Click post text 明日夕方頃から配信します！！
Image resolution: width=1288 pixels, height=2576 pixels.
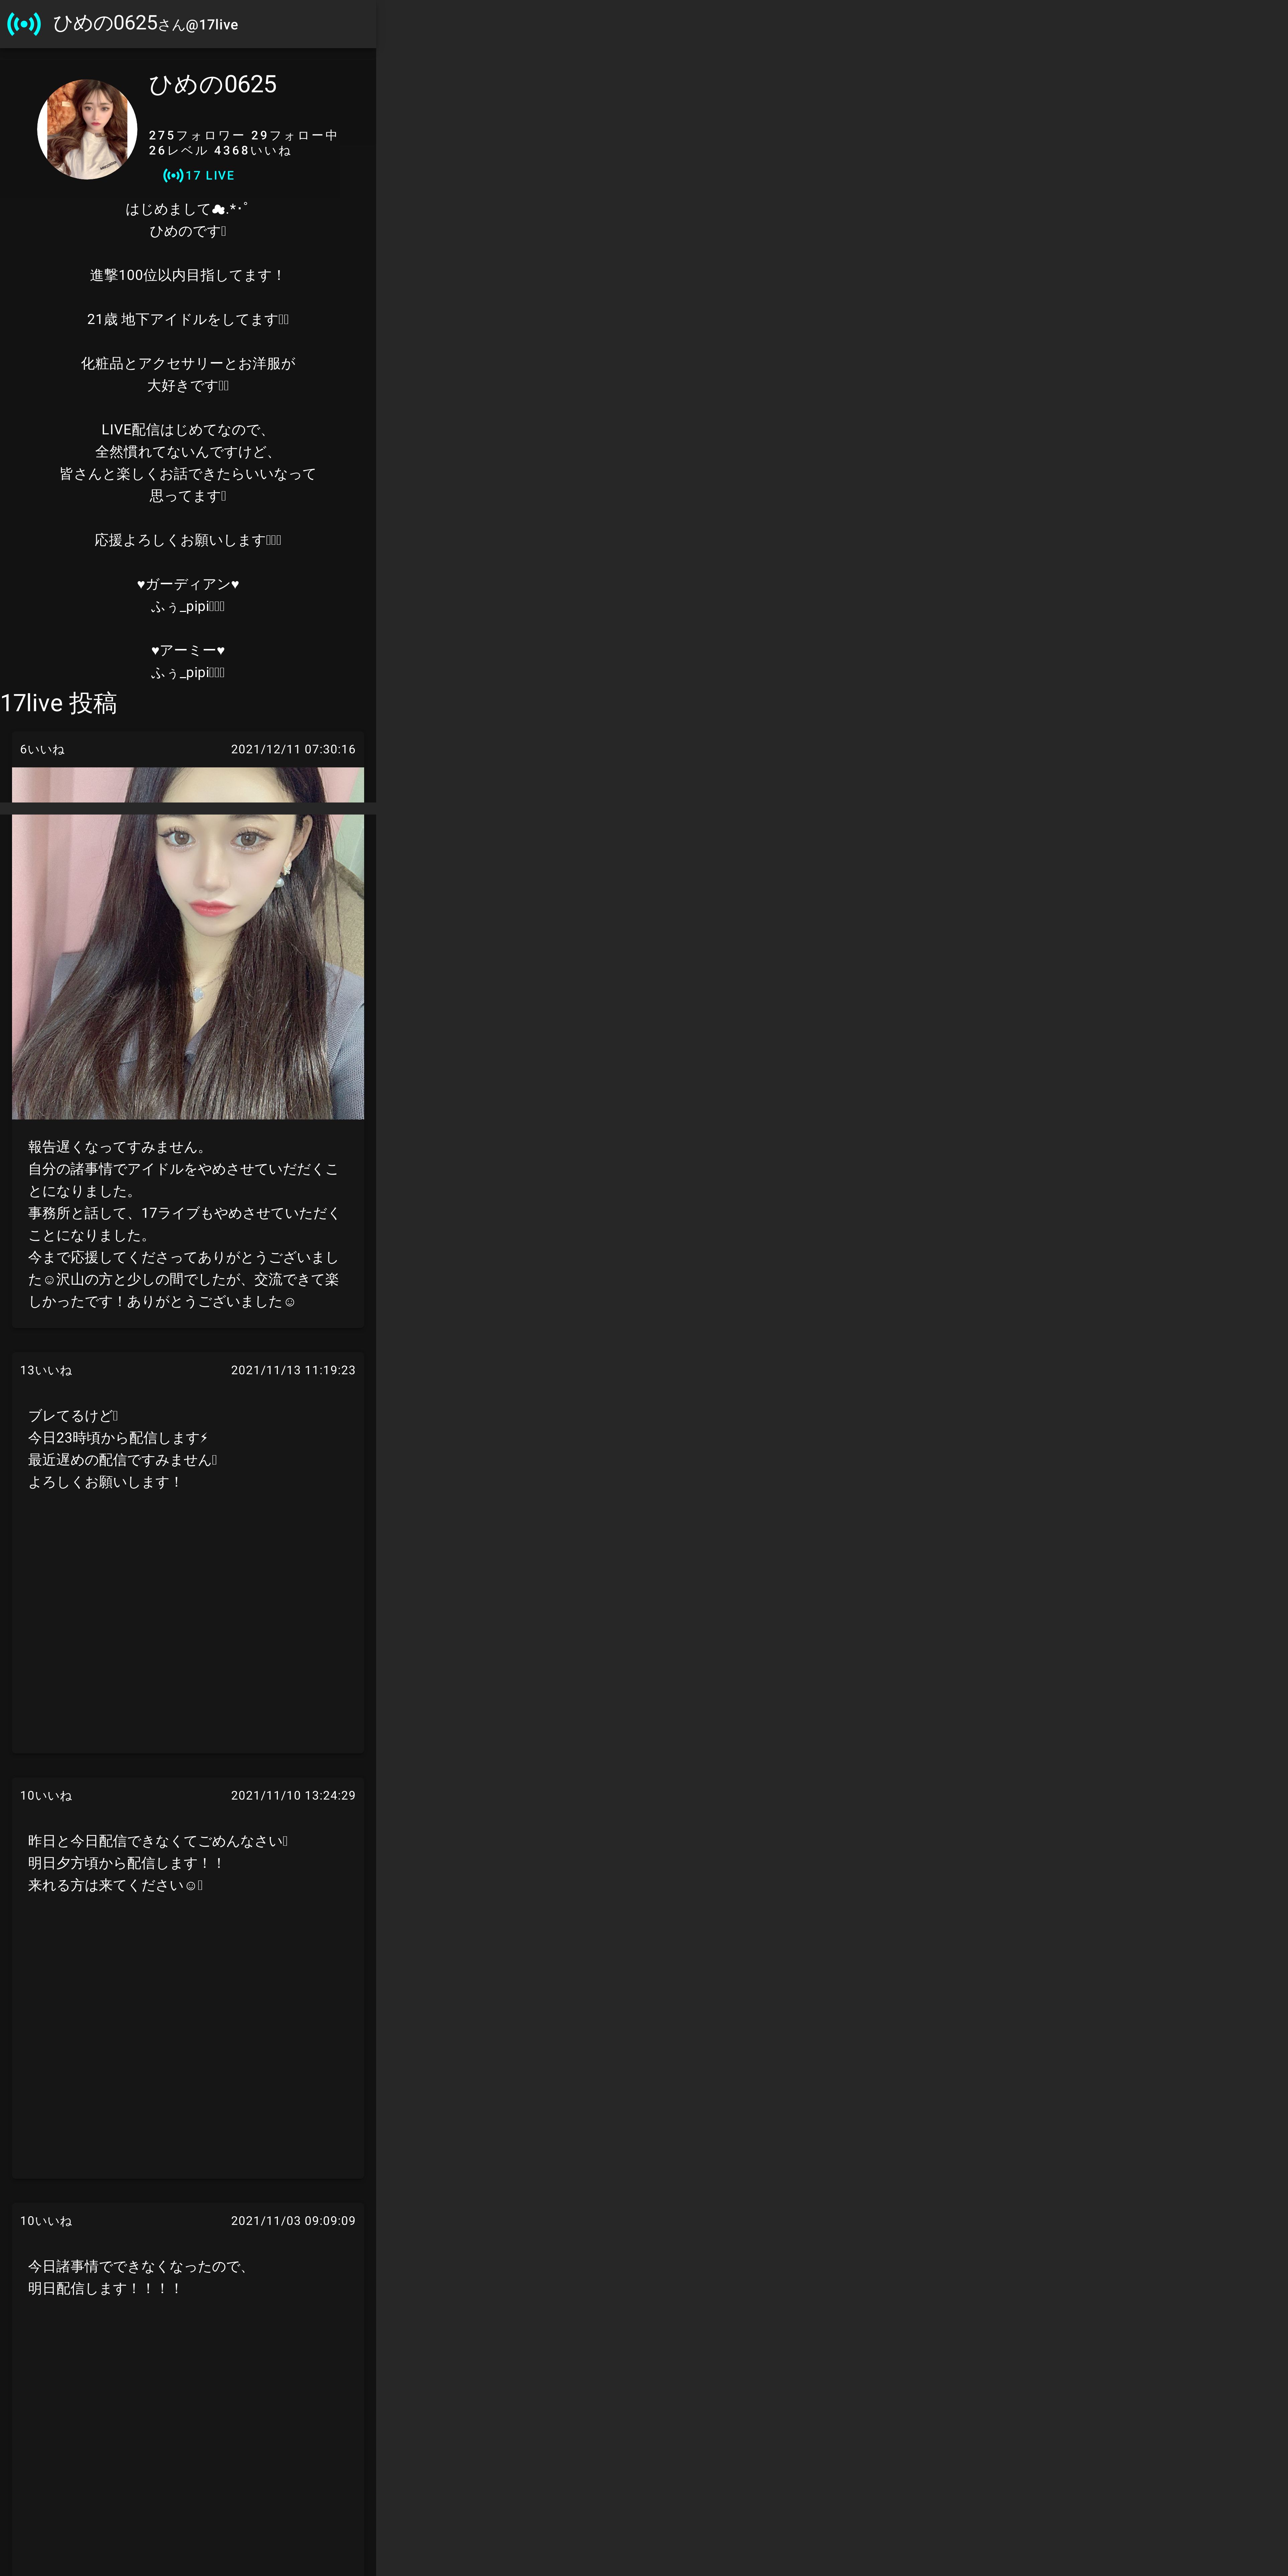pos(126,1863)
